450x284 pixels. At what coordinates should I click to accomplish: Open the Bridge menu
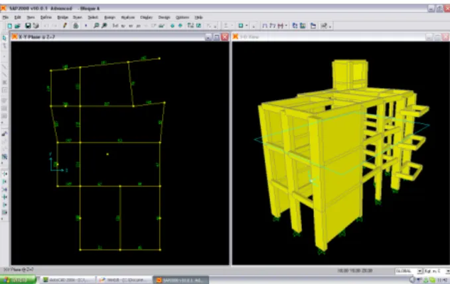tap(62, 17)
